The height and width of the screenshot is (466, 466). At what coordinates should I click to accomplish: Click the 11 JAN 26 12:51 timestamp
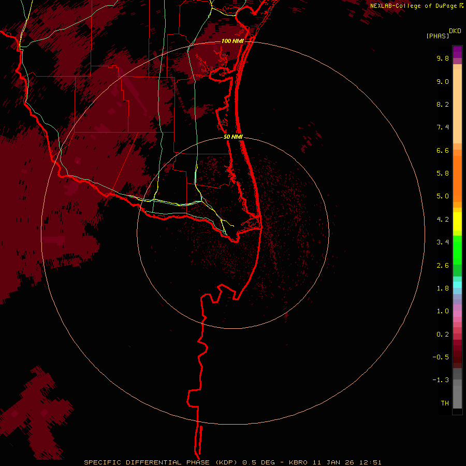click(347, 462)
